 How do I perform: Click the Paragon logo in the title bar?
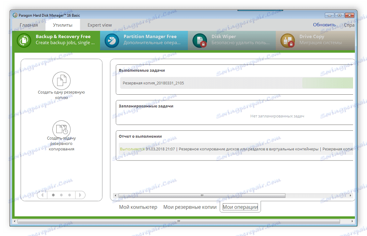tap(15, 15)
